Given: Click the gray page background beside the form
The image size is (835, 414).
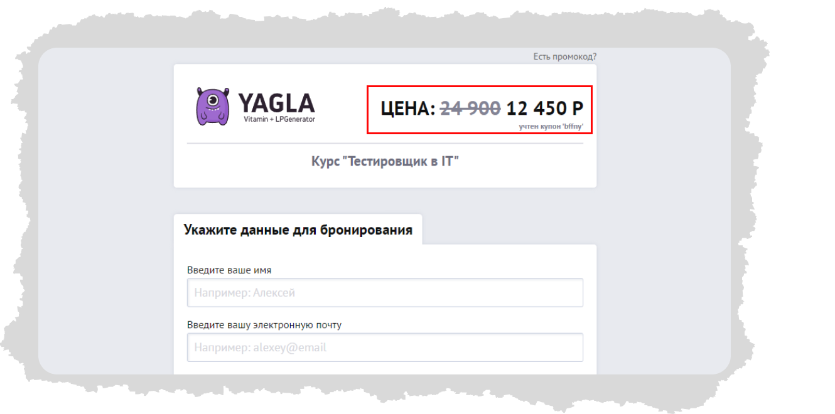Looking at the screenshot, I should [107, 251].
